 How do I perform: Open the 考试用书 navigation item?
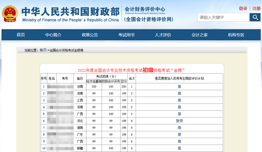(x=126, y=35)
